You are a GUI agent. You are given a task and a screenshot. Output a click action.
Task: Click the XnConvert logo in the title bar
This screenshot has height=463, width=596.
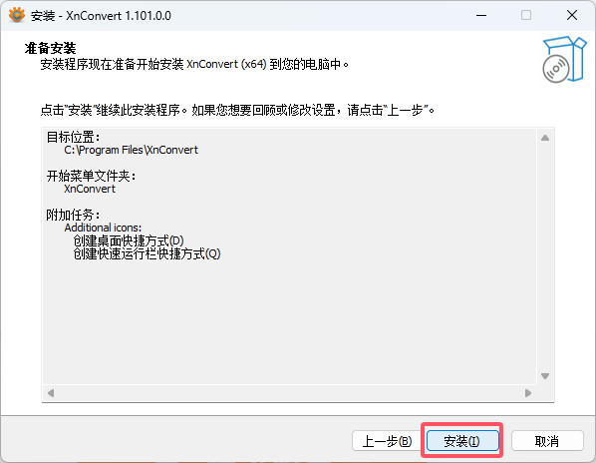[17, 15]
